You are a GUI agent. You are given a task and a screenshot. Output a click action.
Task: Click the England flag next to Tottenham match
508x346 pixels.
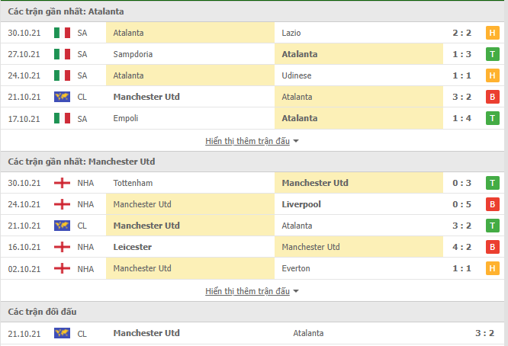62,183
